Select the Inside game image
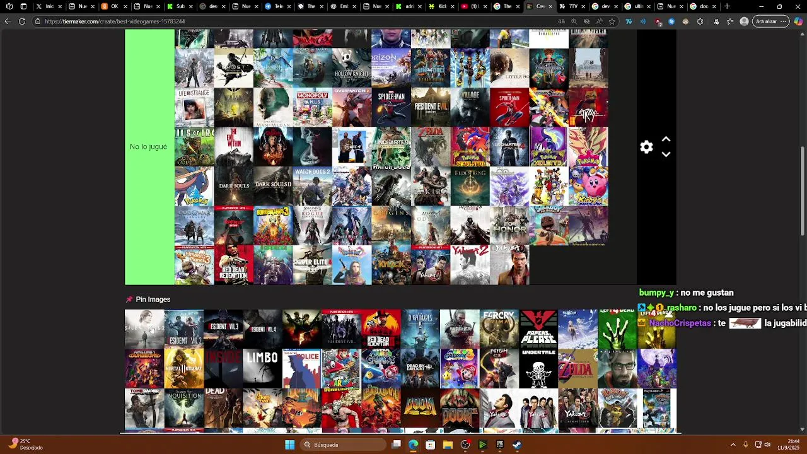The width and height of the screenshot is (807, 454). [x=223, y=368]
